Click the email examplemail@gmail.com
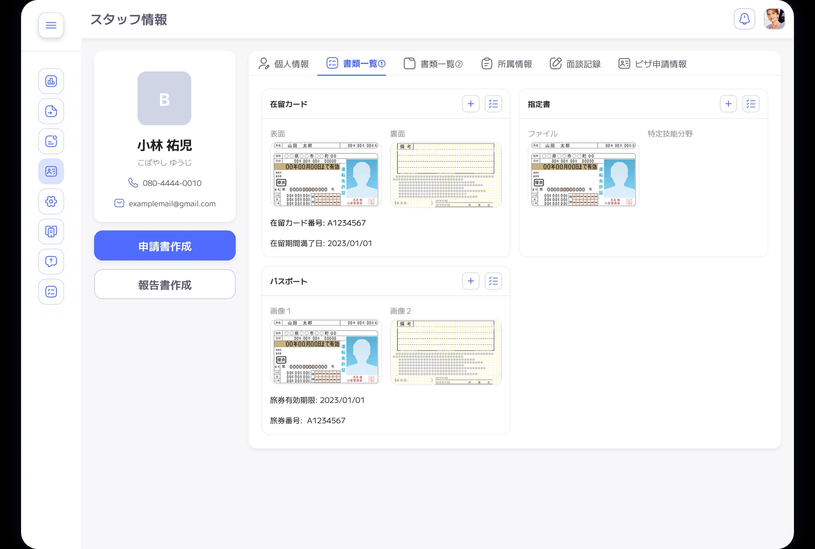The image size is (815, 549). click(172, 203)
